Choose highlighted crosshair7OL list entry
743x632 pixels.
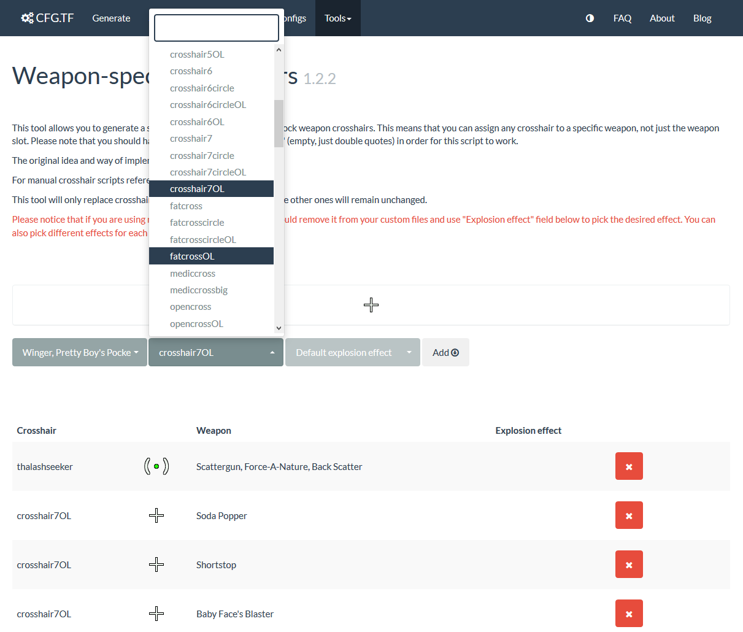point(211,189)
